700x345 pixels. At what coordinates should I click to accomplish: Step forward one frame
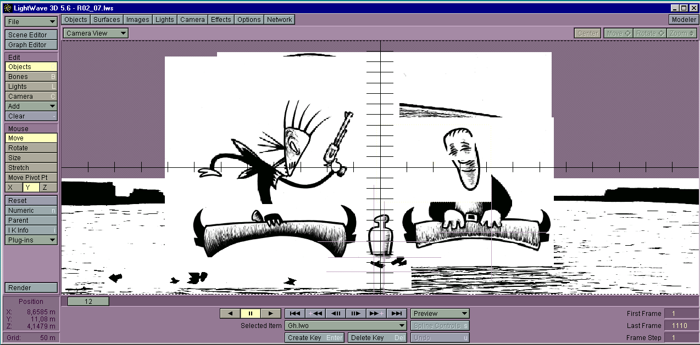tap(355, 313)
